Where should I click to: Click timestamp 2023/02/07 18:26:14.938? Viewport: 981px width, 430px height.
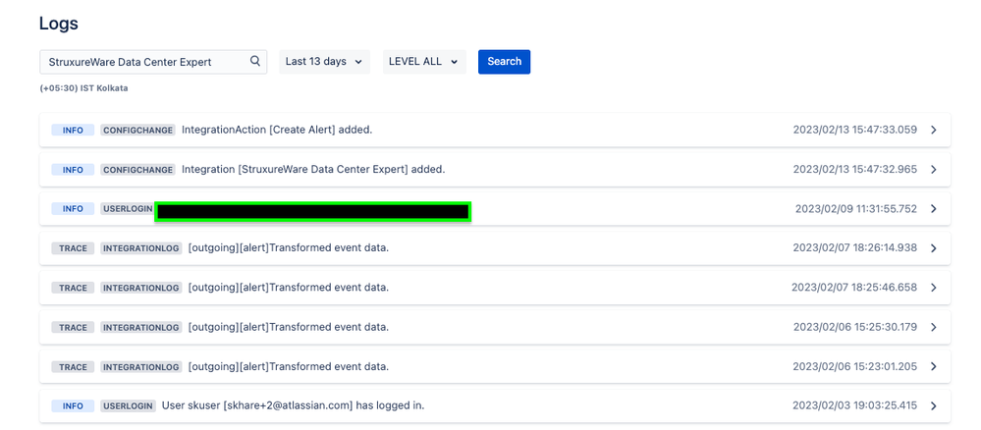[x=855, y=248]
